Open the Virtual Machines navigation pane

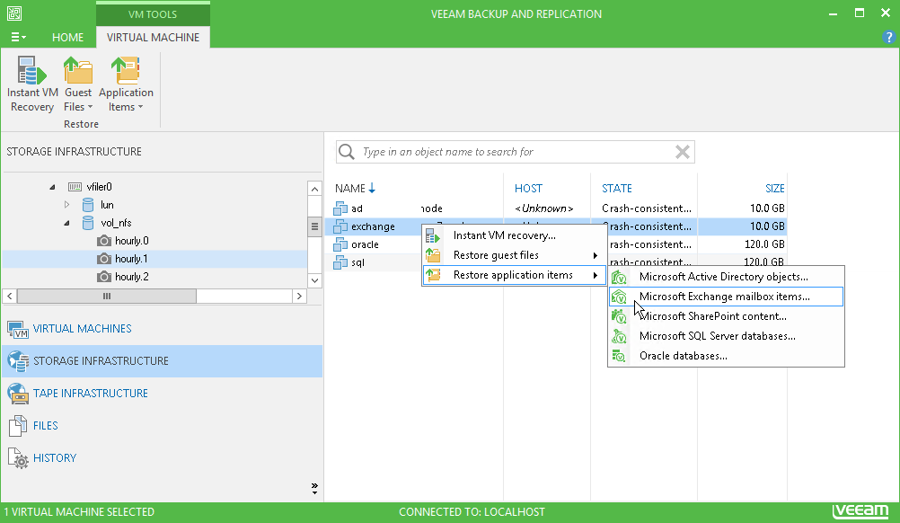(x=82, y=329)
